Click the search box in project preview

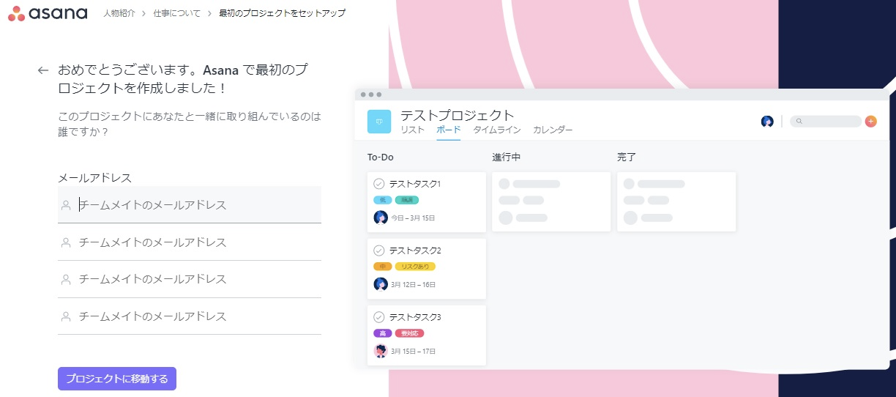[826, 122]
